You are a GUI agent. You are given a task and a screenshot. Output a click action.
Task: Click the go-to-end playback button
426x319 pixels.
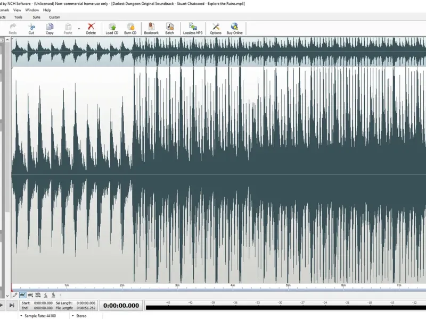click(12, 305)
